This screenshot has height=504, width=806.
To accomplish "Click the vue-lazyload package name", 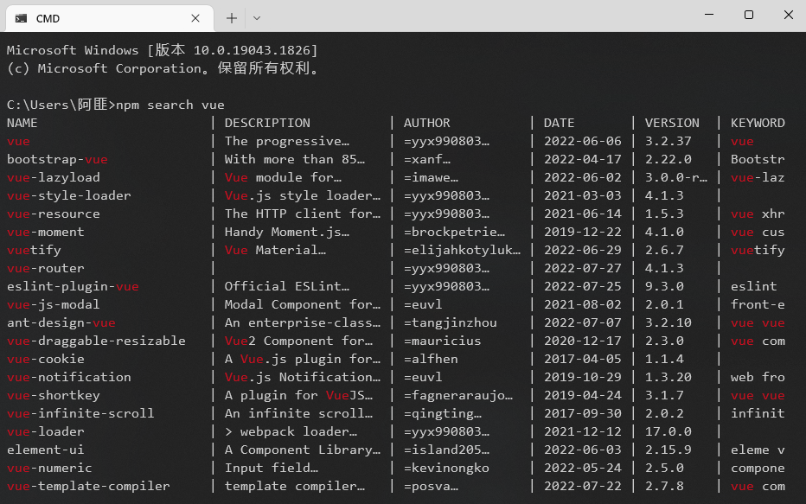I will tap(54, 177).
